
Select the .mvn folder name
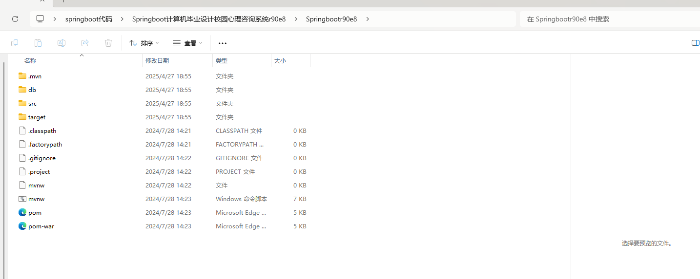pos(35,76)
